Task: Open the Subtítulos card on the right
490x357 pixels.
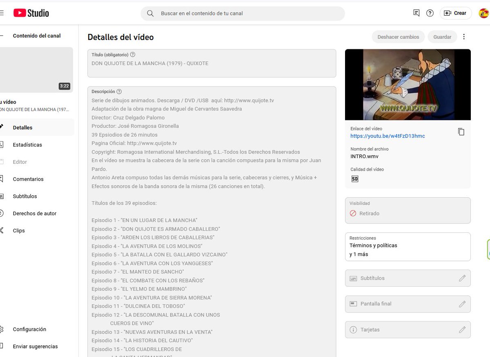Action: coord(408,278)
